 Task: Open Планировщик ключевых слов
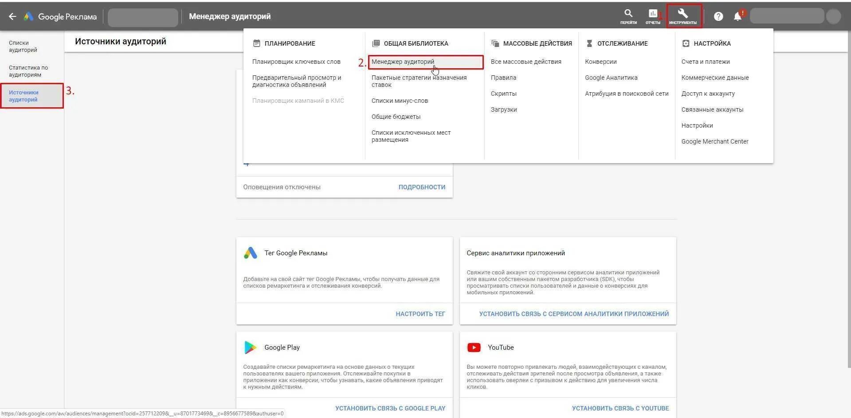click(296, 62)
